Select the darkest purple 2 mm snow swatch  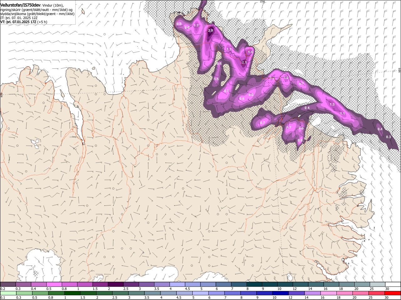[x=116, y=284]
